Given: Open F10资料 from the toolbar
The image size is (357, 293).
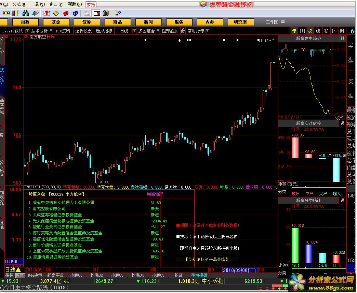Looking at the screenshot, I should tap(63, 31).
